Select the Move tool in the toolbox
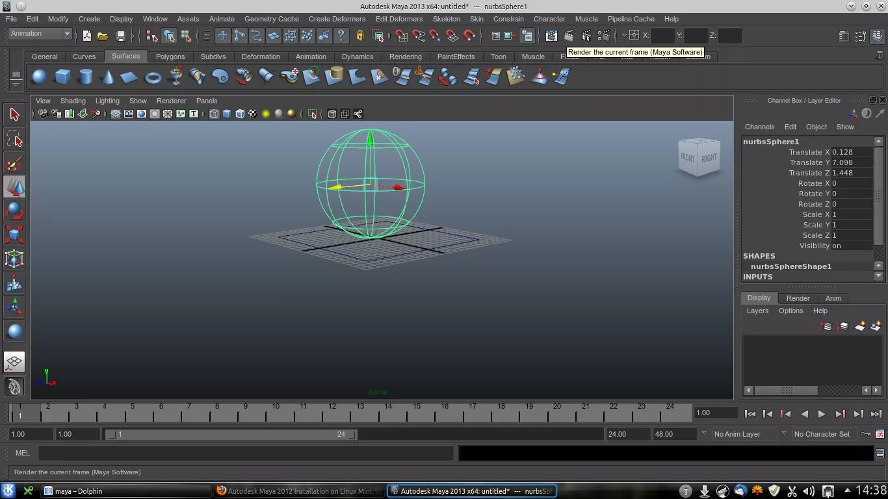 coord(14,187)
